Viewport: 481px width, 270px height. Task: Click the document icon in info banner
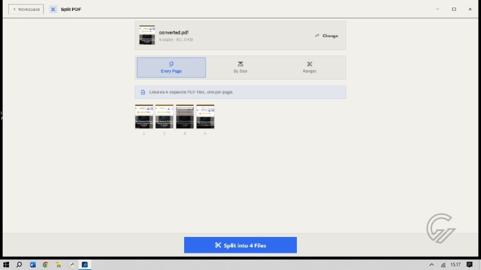(143, 92)
